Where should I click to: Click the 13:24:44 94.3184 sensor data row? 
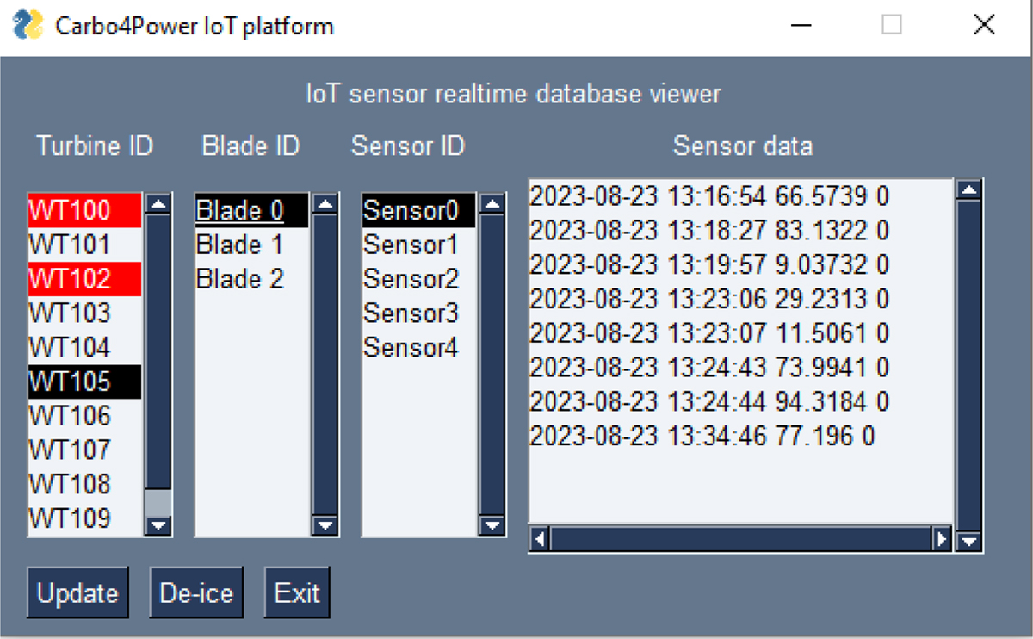pos(709,401)
